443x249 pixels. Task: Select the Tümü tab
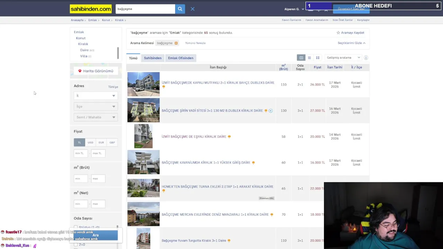point(133,58)
